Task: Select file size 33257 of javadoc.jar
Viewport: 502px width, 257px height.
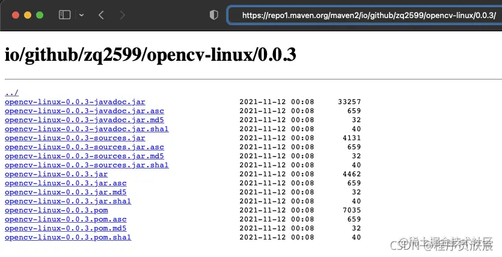Action: coord(349,102)
